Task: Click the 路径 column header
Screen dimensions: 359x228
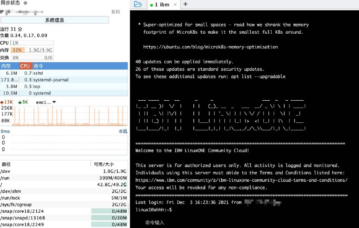Action: pyautogui.click(x=45, y=164)
